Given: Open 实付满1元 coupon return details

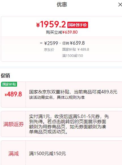Looking at the screenshot, I should point(69,124).
